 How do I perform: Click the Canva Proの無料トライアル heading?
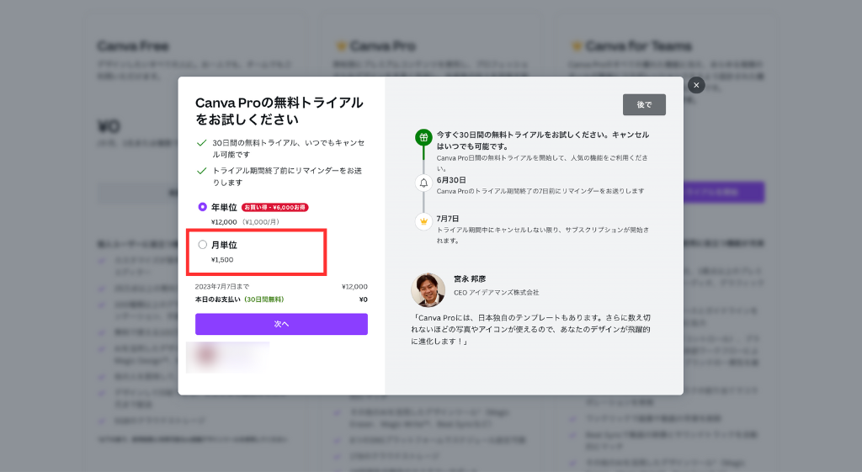[x=279, y=111]
